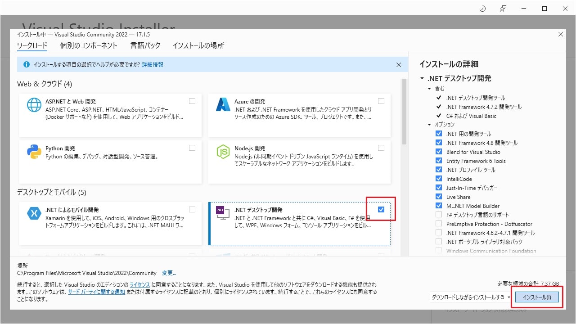The height and width of the screenshot is (324, 576).
Task: Switch to the 個別のコンポーネント tab
Action: (x=89, y=45)
